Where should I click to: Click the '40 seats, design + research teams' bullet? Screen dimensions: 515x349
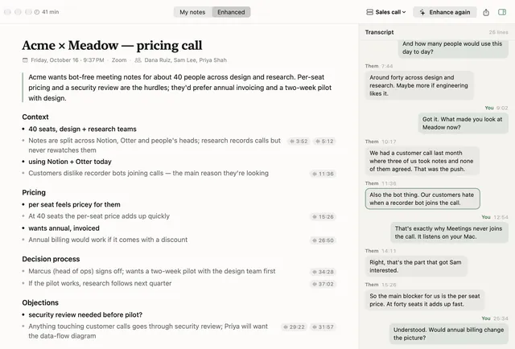(x=82, y=129)
